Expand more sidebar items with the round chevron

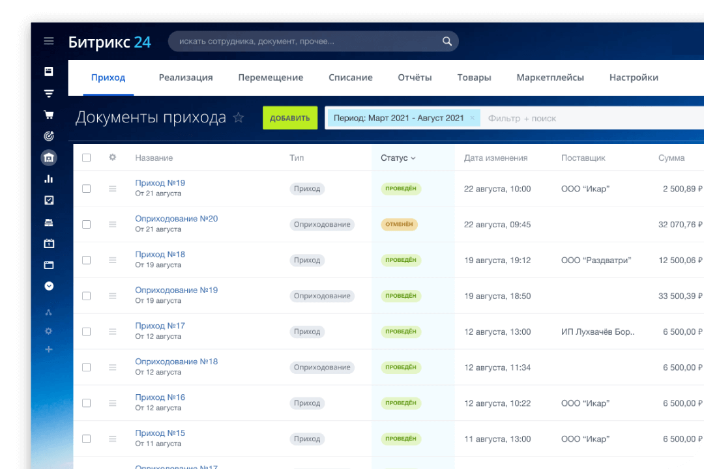tap(49, 286)
